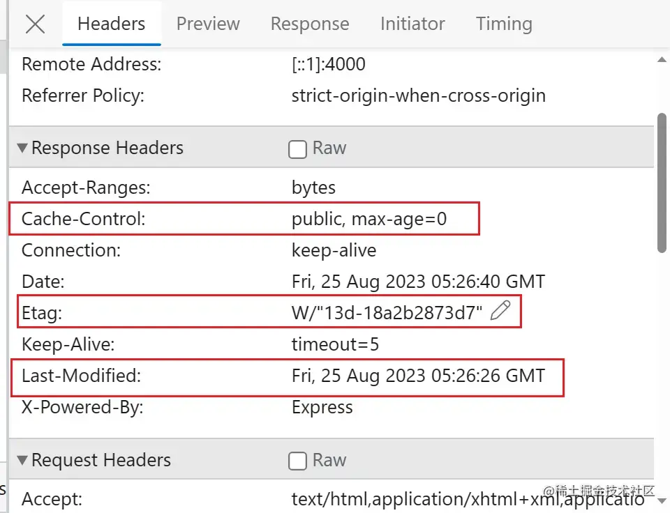Screen dimensions: 670x513
Task: Select the Cache-Control value 'public, max-age=0'
Action: click(x=369, y=220)
